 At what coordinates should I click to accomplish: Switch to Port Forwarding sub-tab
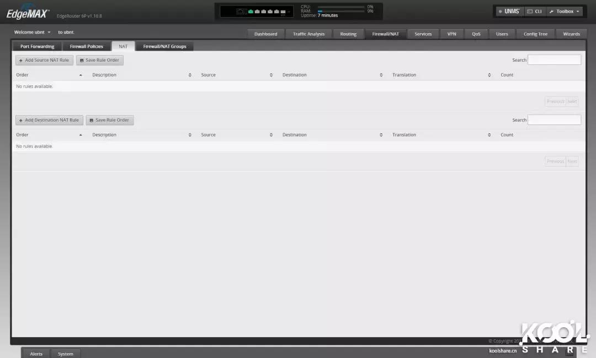pos(38,46)
